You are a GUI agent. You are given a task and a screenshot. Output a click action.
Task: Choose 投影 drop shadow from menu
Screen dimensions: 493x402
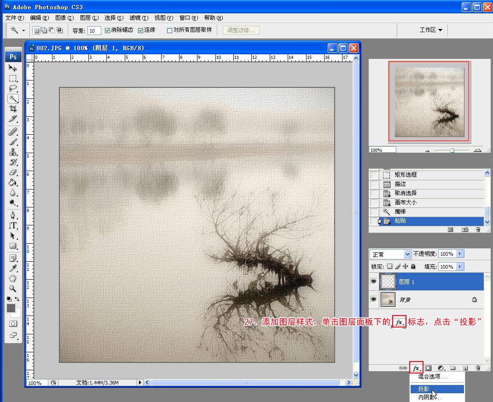[437, 389]
